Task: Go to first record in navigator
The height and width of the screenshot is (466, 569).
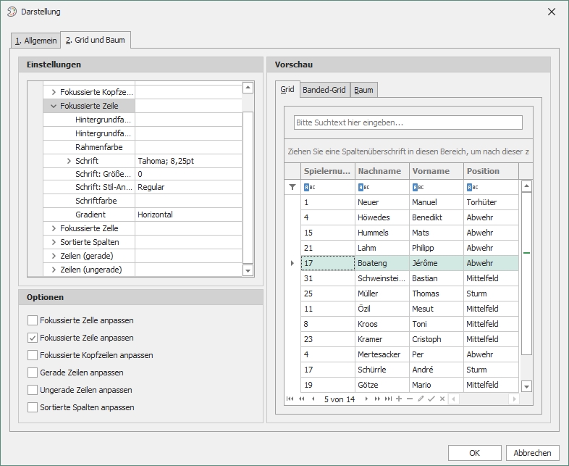Action: (x=290, y=399)
